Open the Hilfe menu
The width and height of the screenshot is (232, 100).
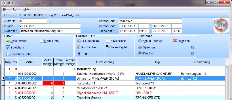click(27, 9)
